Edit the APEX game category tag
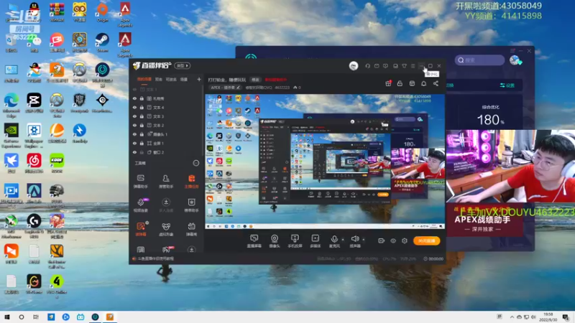 (x=225, y=88)
